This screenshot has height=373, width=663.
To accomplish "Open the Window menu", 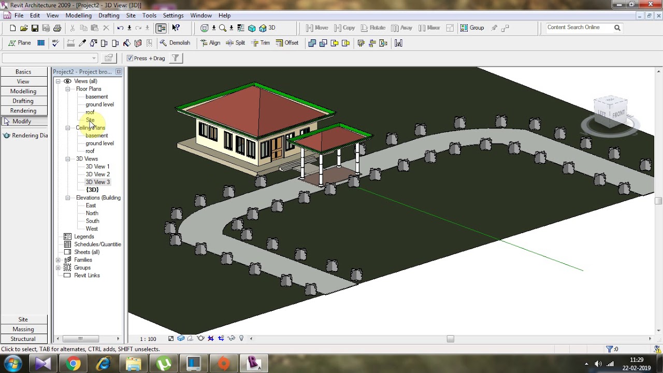I will pos(201,16).
